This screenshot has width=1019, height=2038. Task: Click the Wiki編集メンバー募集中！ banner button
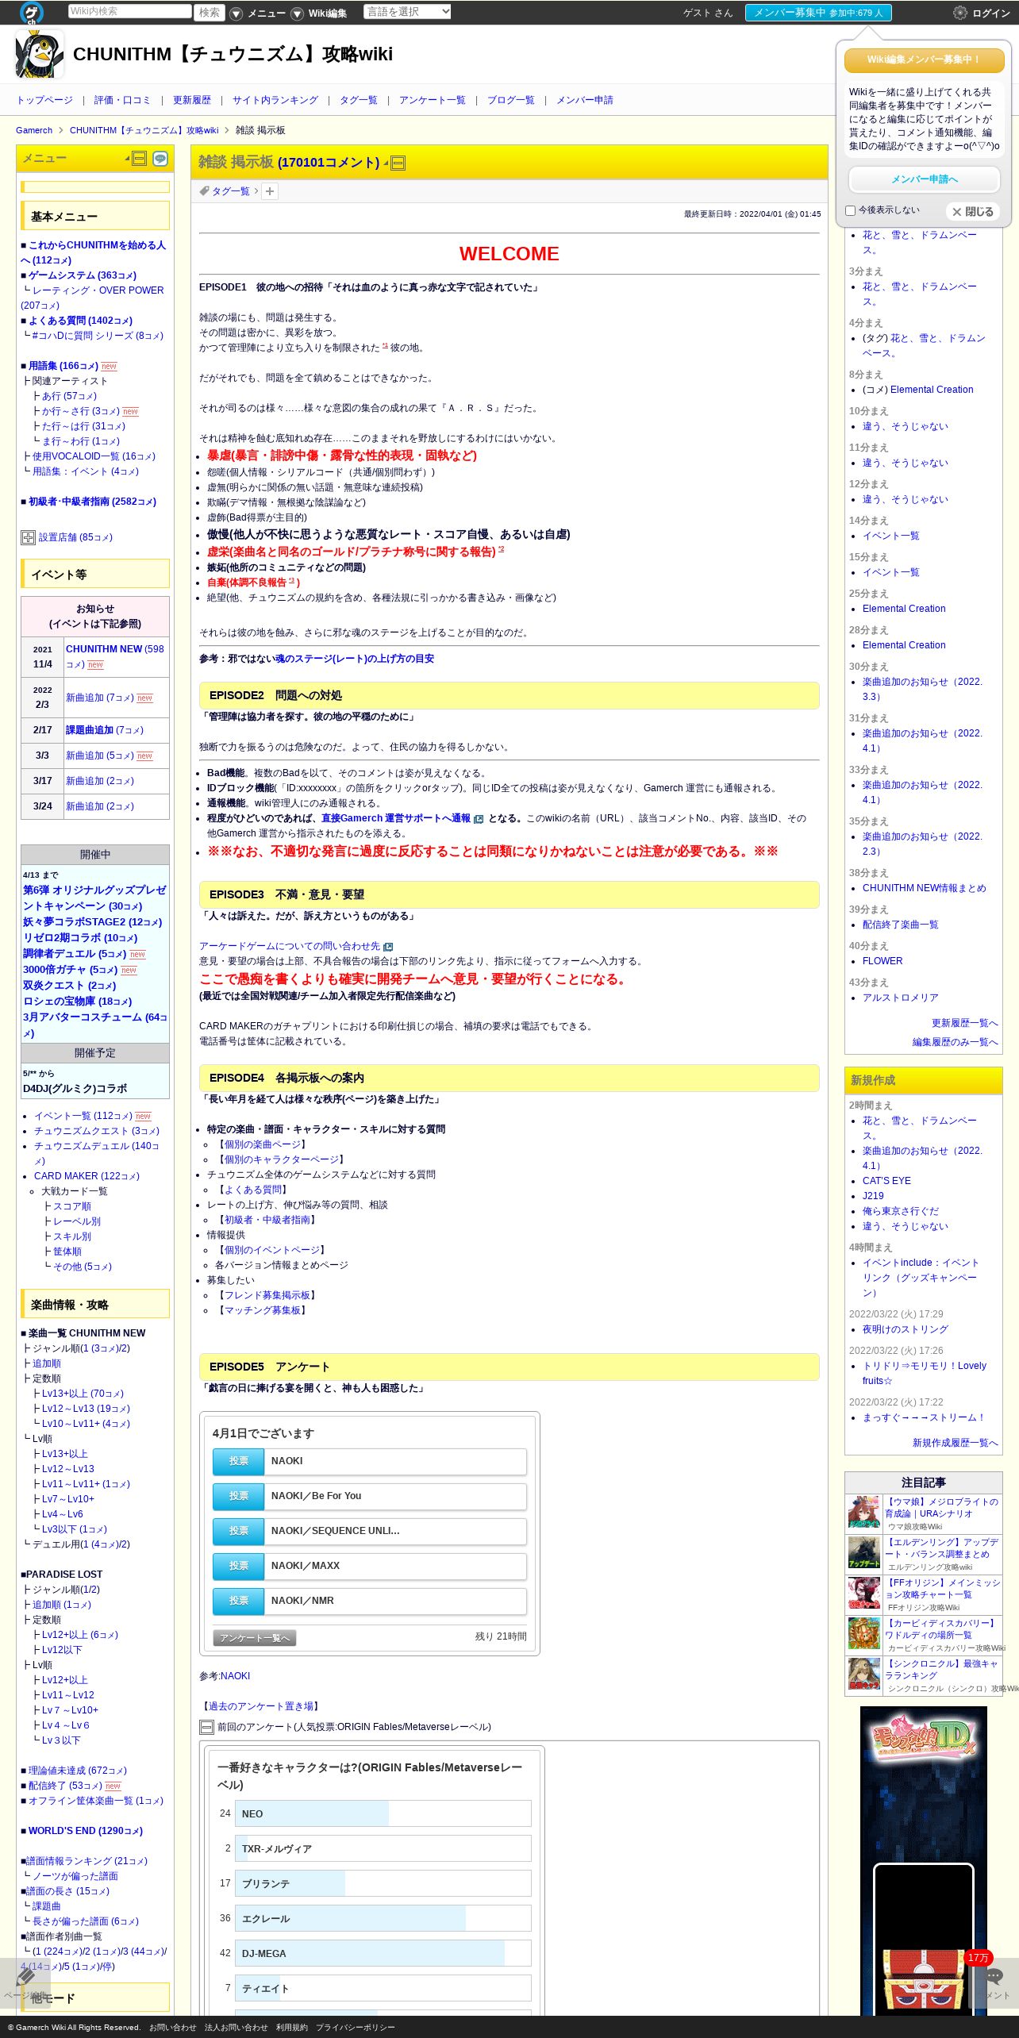coord(925,60)
